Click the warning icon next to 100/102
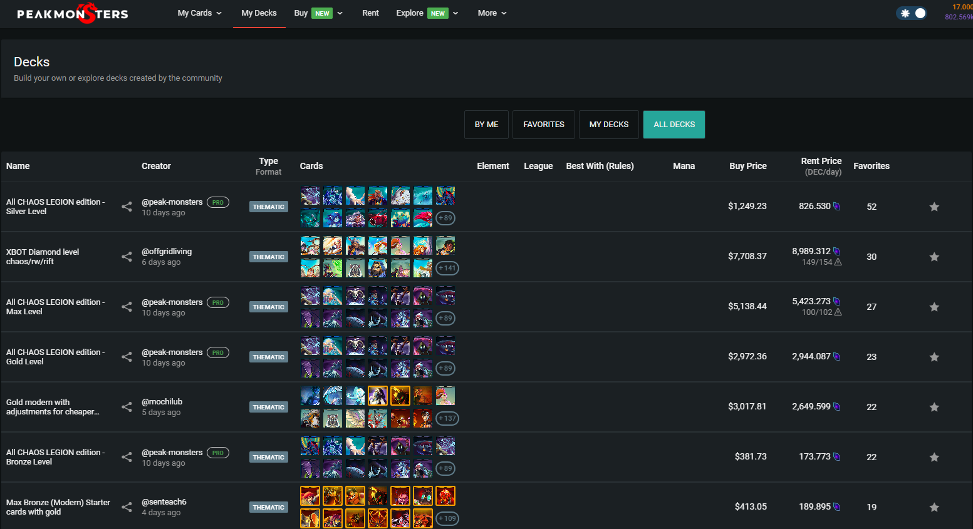Viewport: 973px width, 529px height. click(x=838, y=312)
